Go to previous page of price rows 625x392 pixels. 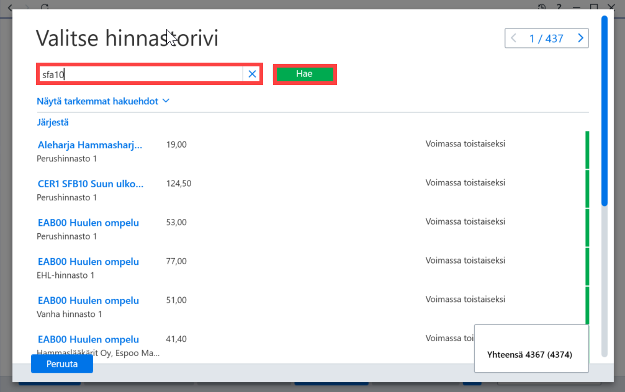[513, 38]
